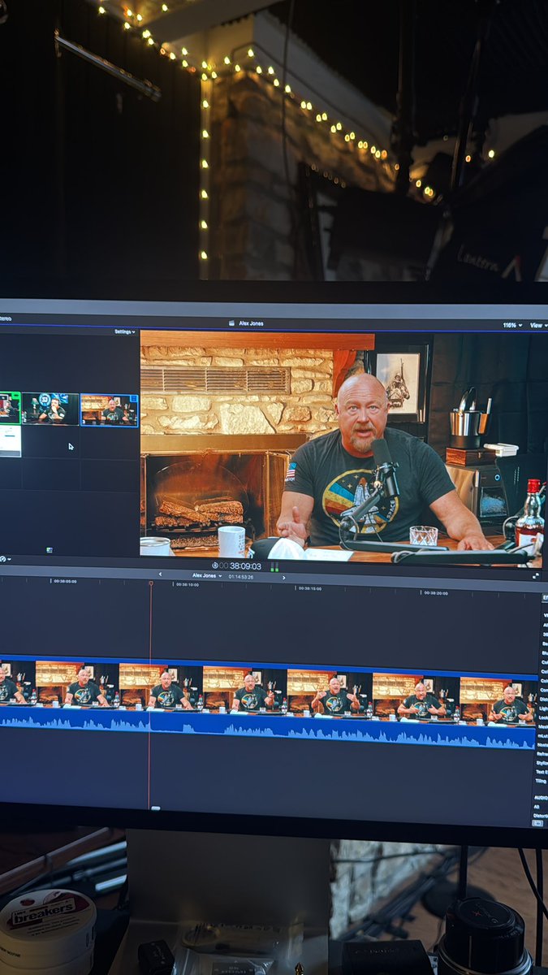Select the white angle thumbnail in second row
Screen dimensions: 548x975
click(x=9, y=440)
